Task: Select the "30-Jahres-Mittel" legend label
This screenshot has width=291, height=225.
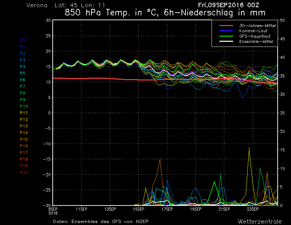Action: coord(257,26)
